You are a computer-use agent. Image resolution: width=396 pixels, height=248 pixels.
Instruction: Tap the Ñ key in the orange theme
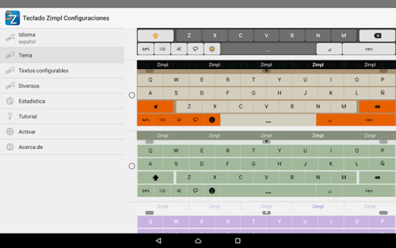click(383, 93)
